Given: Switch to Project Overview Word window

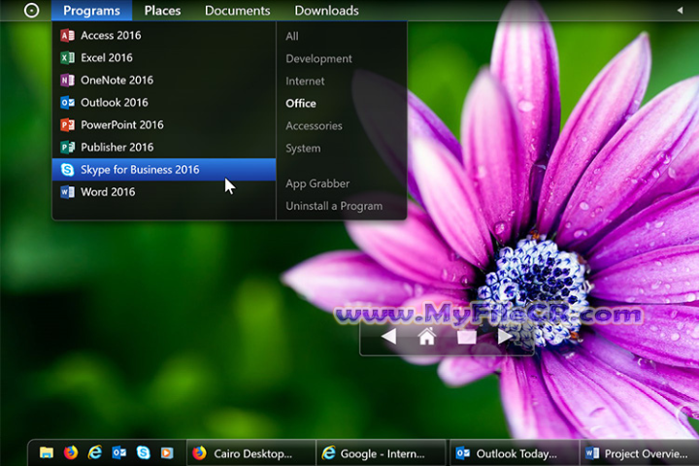Looking at the screenshot, I should pyautogui.click(x=639, y=453).
